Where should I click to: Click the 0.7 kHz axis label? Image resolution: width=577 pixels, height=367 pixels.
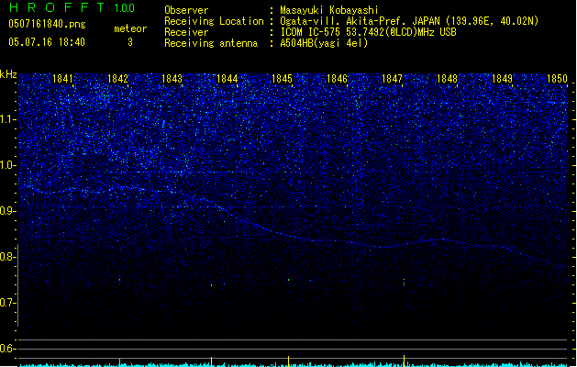click(7, 303)
